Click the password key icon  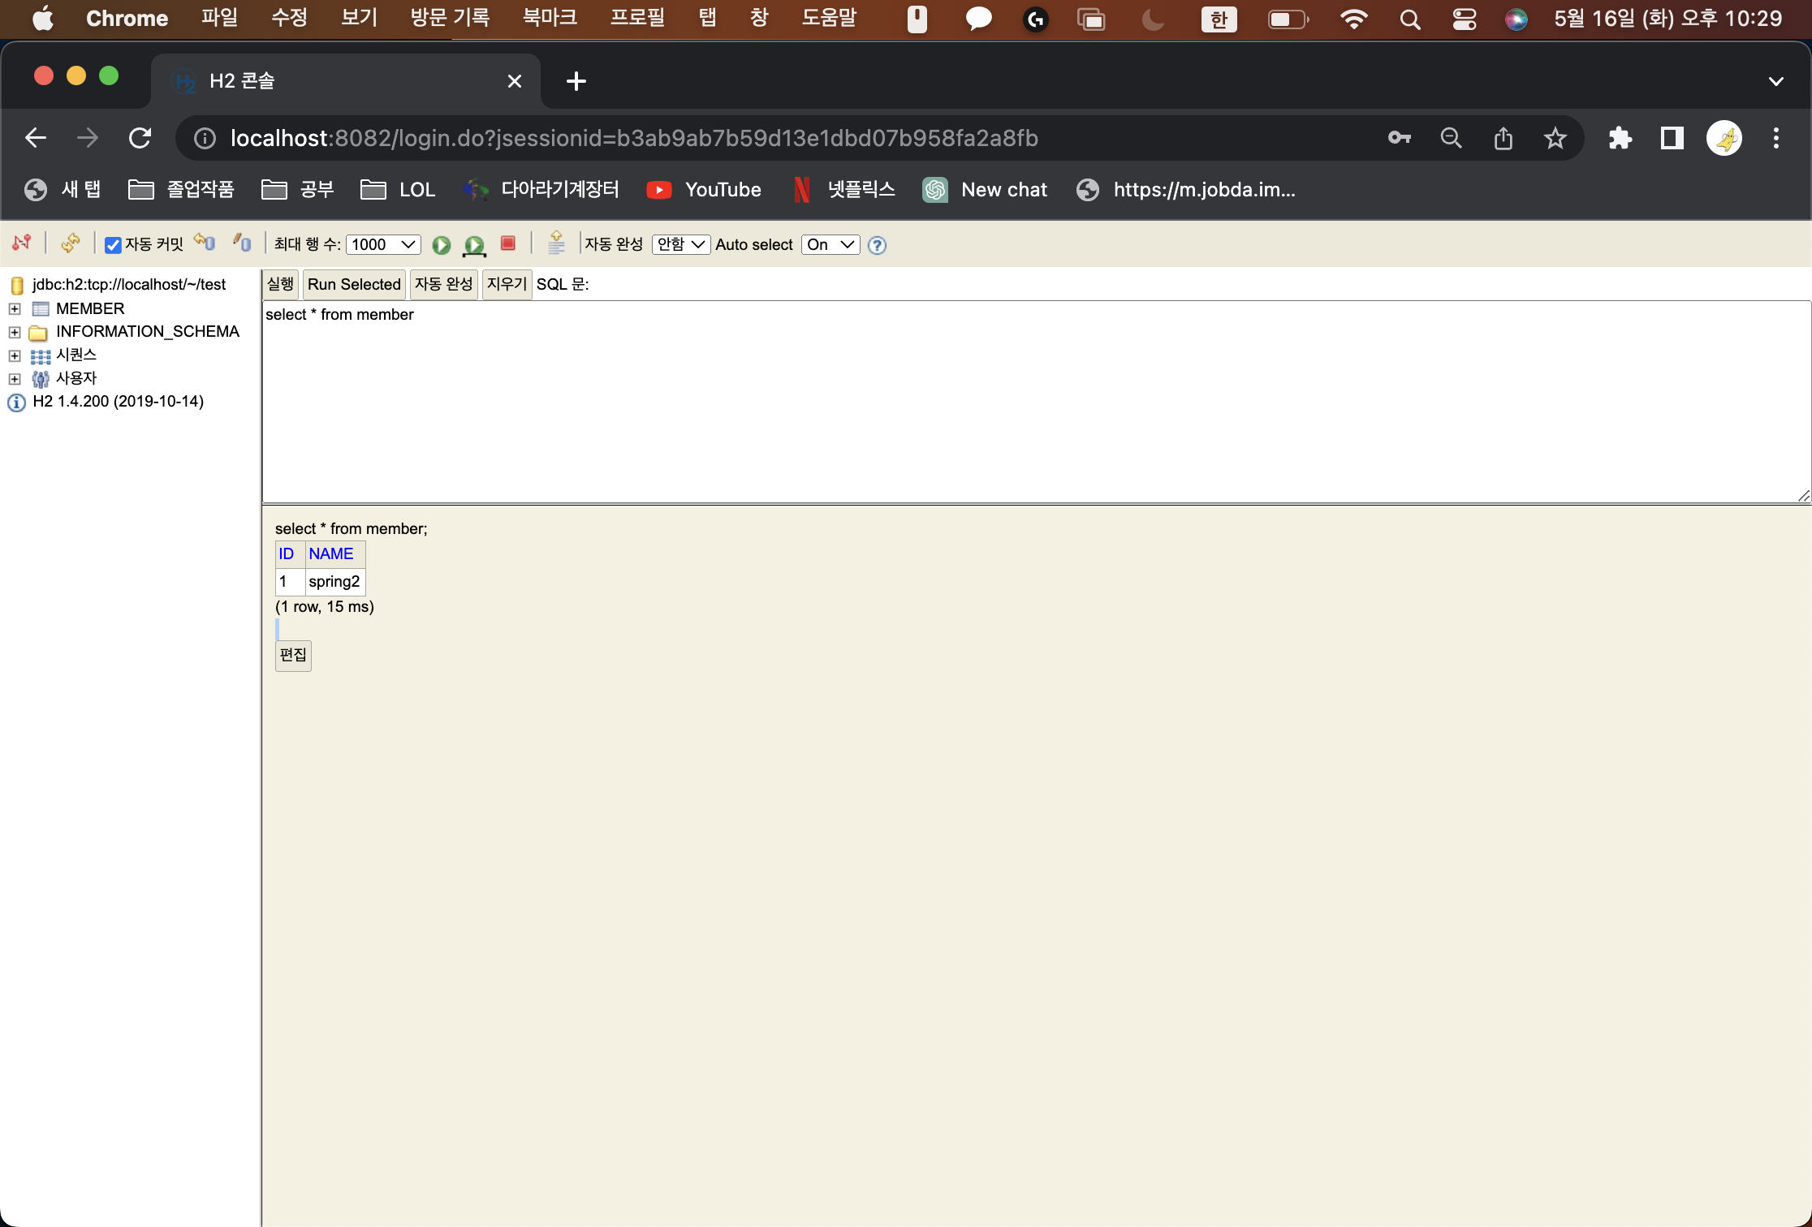pyautogui.click(x=1400, y=139)
